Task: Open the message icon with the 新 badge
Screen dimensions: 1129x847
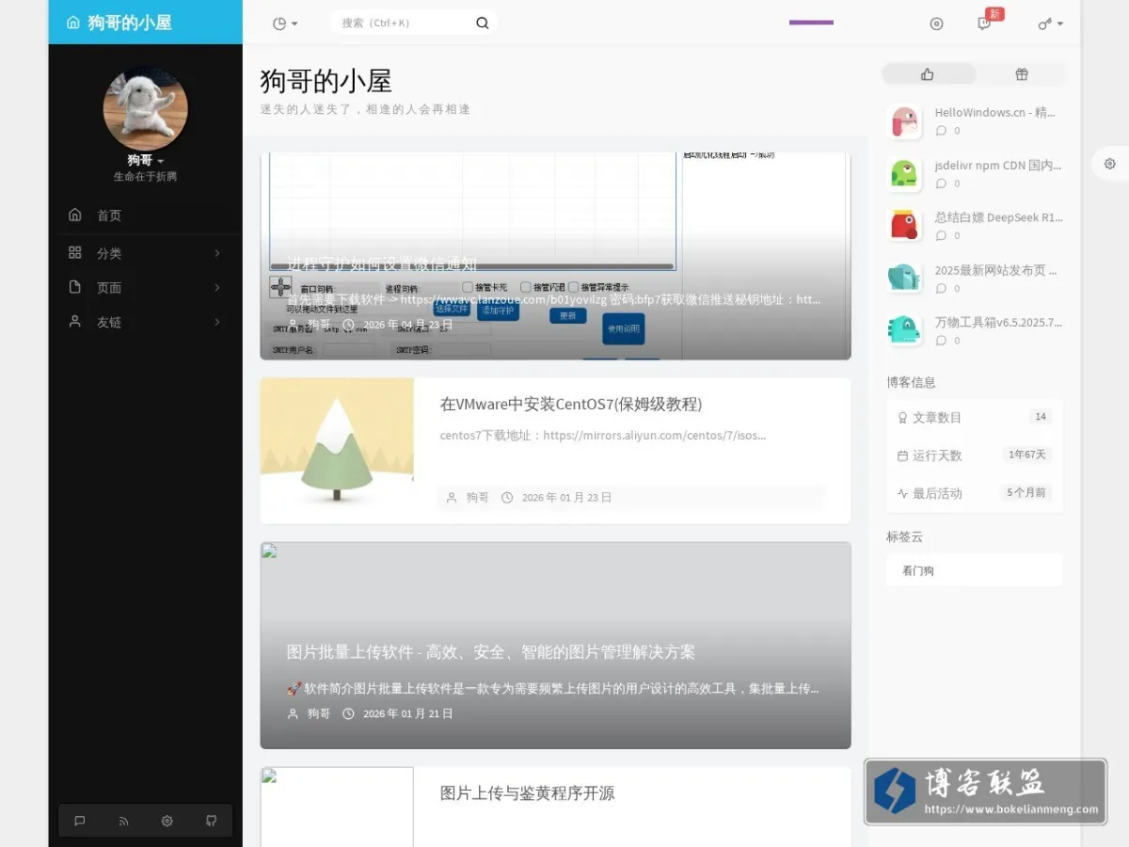Action: (x=985, y=24)
